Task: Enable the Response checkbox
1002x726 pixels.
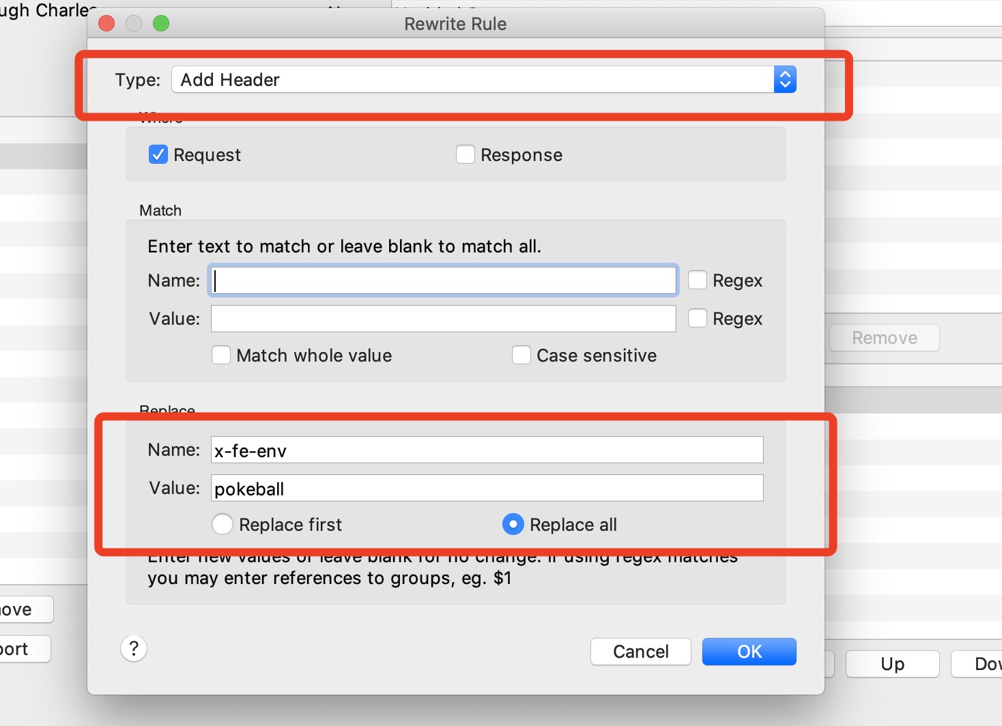Action: (x=466, y=155)
